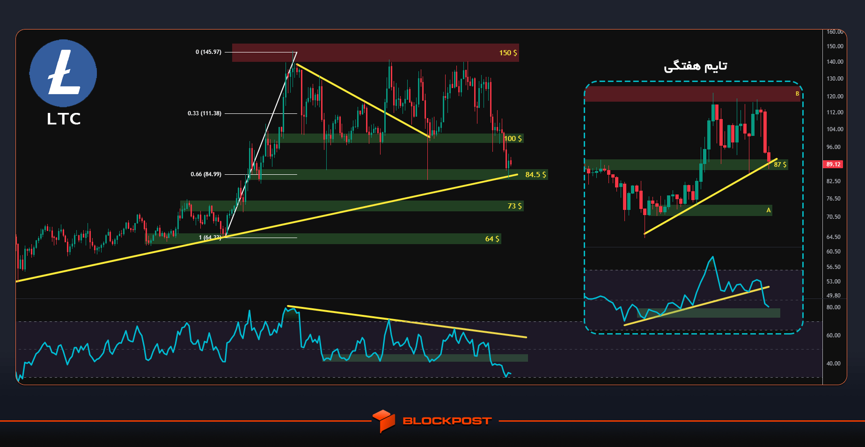Click the 150.00 price axis value
The height and width of the screenshot is (447, 865).
click(x=835, y=46)
